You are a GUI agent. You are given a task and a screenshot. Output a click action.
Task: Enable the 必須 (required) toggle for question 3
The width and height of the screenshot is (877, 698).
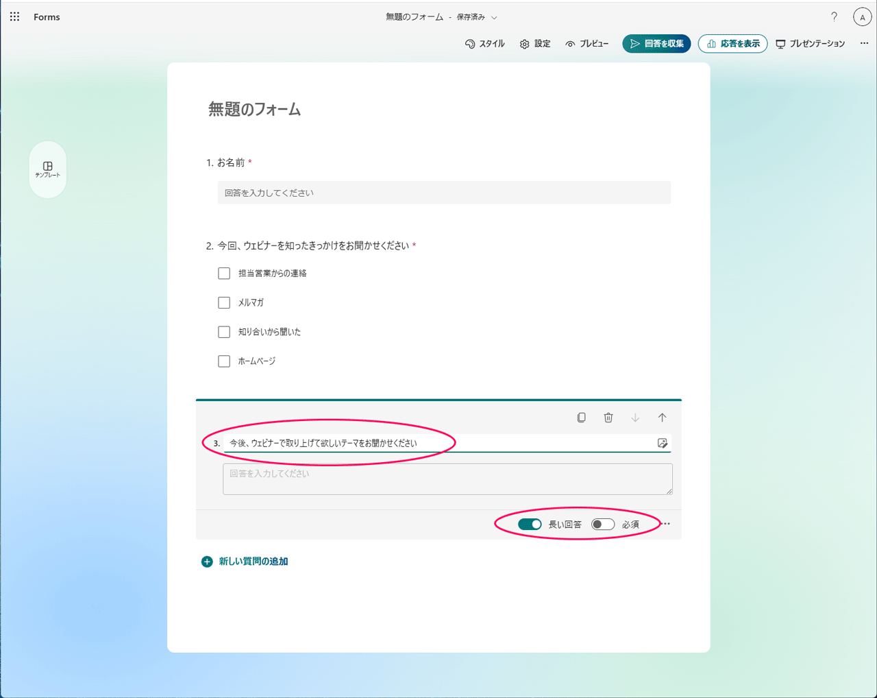(602, 523)
